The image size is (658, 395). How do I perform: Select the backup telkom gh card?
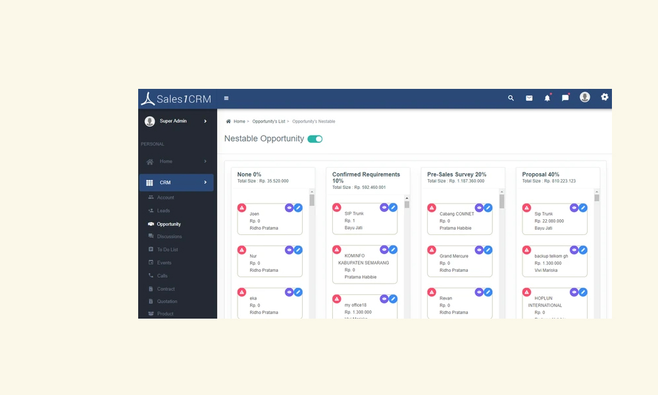point(554,261)
